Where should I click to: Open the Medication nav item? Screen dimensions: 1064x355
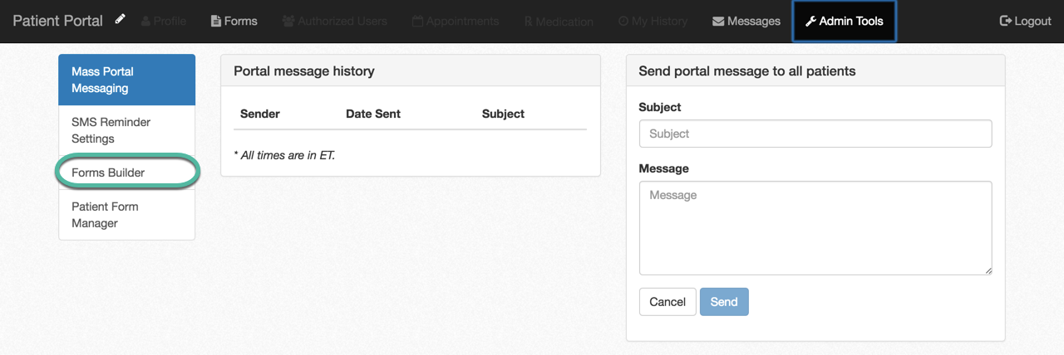(x=559, y=21)
